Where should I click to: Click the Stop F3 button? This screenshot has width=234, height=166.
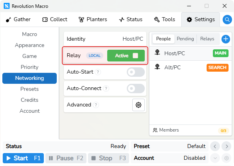coord(108,158)
